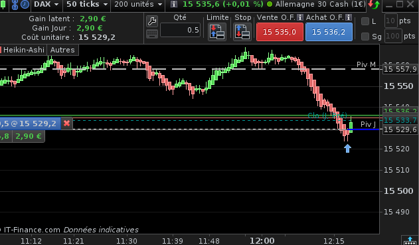
Task: Click the Coût unitaire value 15 529,2
Action: click(97, 37)
